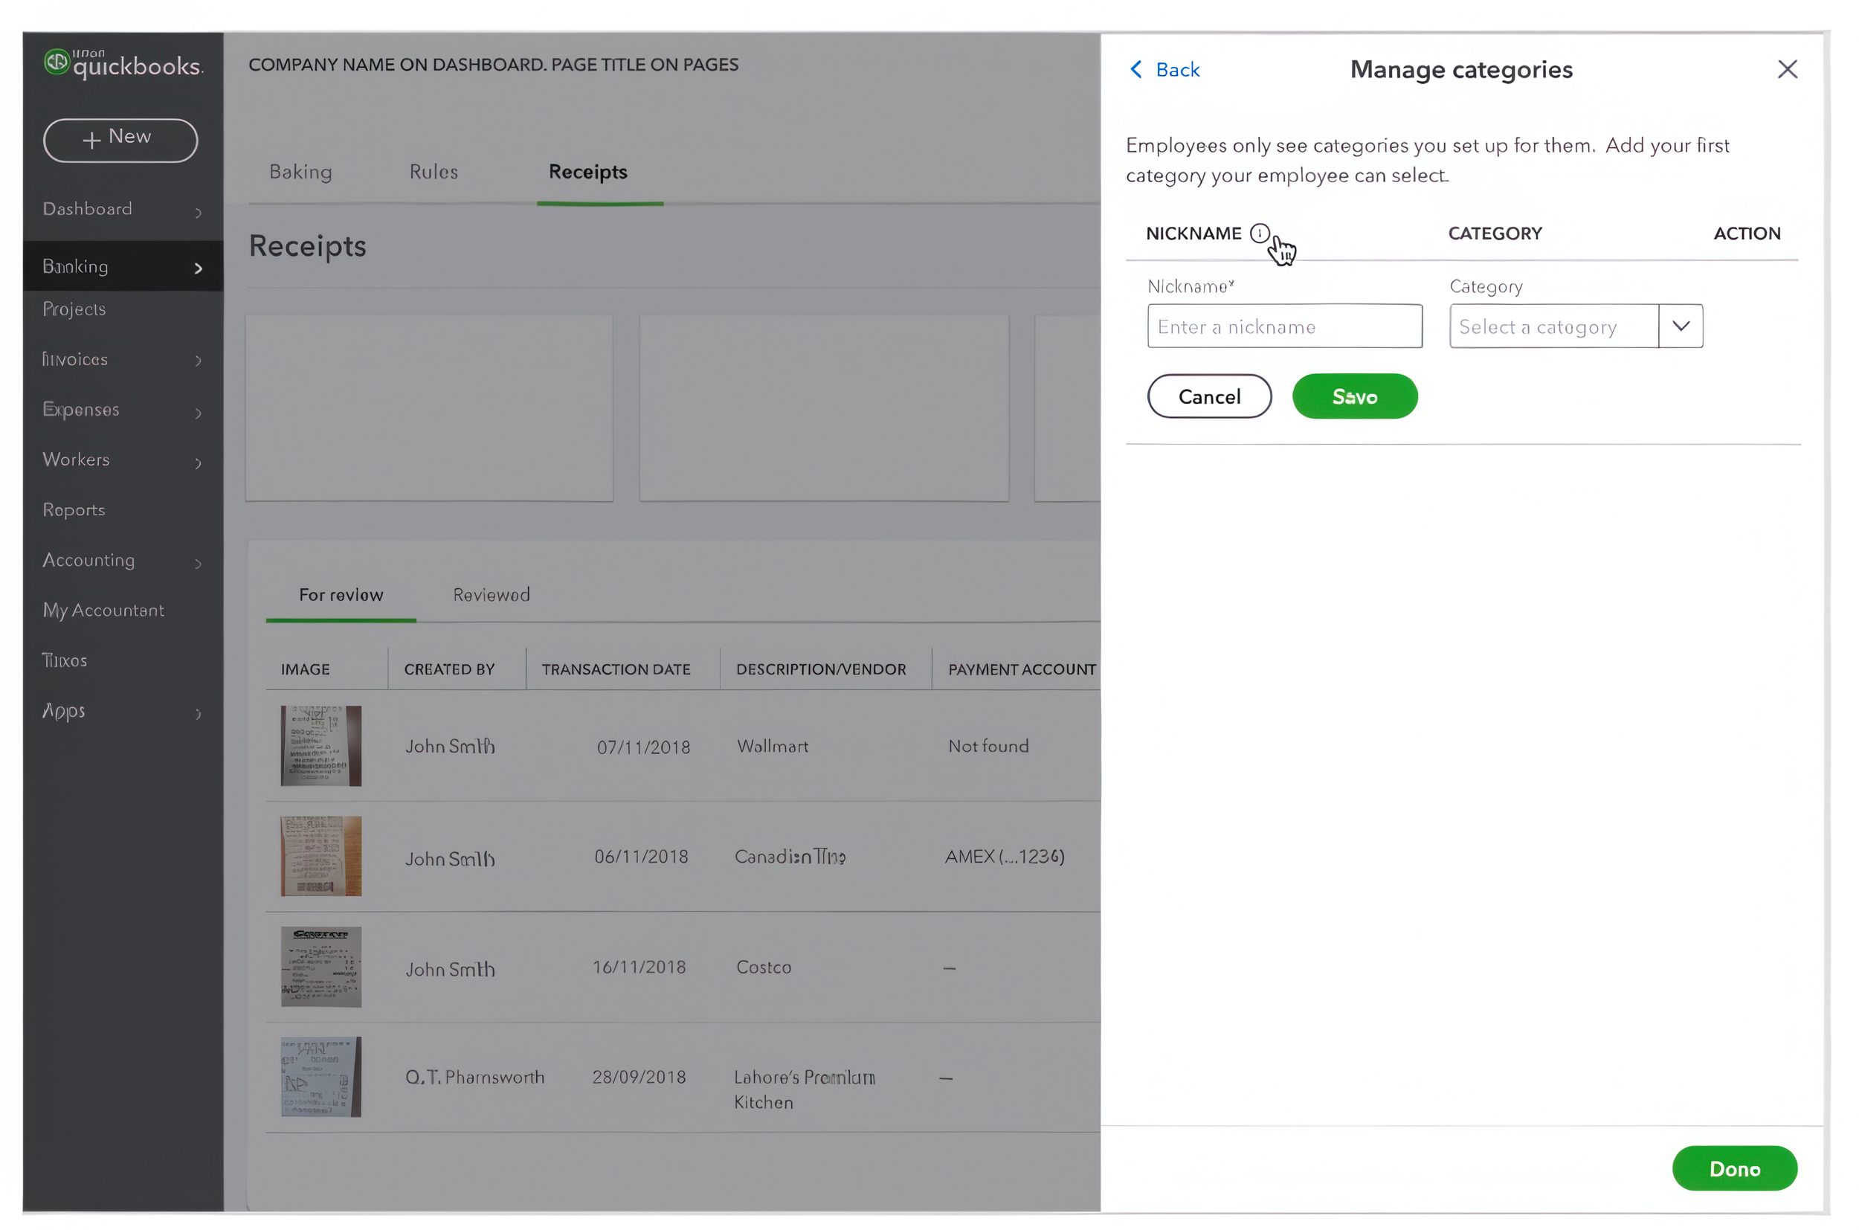Click the Cancel button
The image size is (1859, 1230).
[1210, 396]
